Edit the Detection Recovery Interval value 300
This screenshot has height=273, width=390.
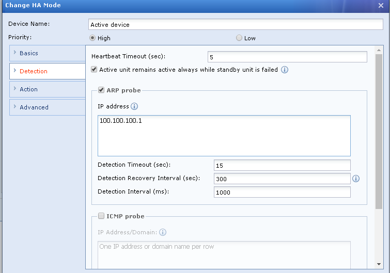click(x=282, y=179)
